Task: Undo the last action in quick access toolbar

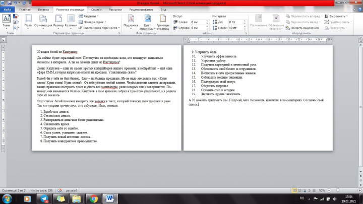Action: click(15, 3)
